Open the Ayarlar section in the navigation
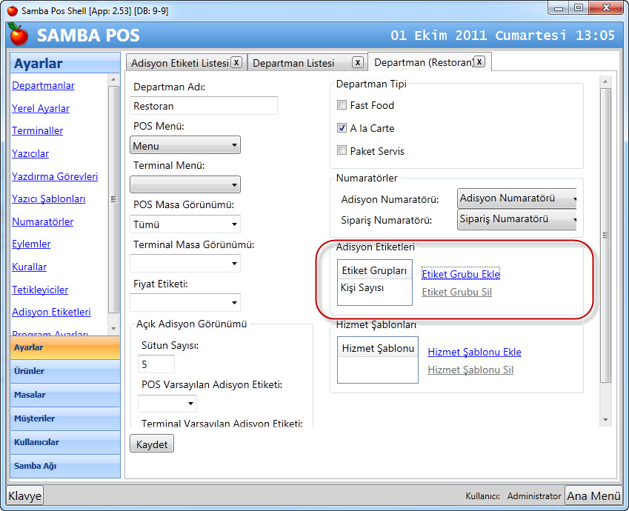The height and width of the screenshot is (511, 629). (x=65, y=347)
